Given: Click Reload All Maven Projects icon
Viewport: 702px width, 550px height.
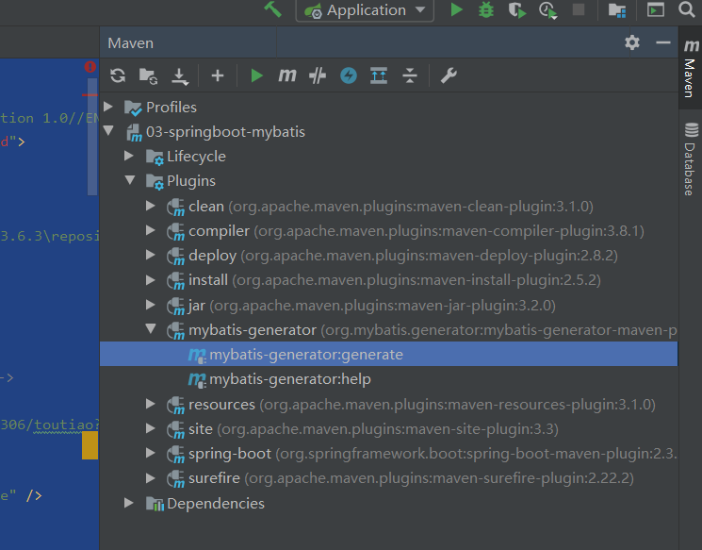Looking at the screenshot, I should pos(118,75).
